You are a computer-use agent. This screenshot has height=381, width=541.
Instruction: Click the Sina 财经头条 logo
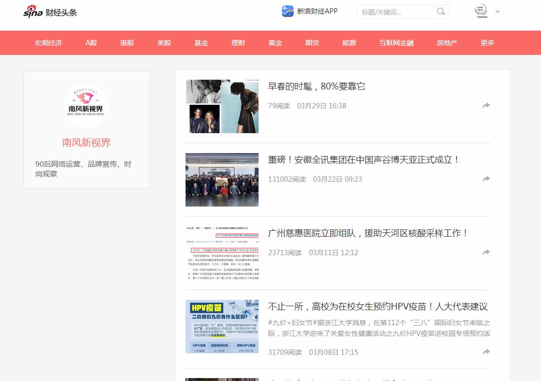pos(50,11)
